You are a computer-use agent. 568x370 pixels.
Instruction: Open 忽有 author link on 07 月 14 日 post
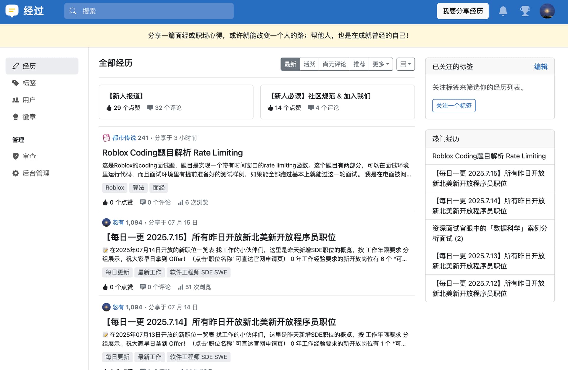118,307
